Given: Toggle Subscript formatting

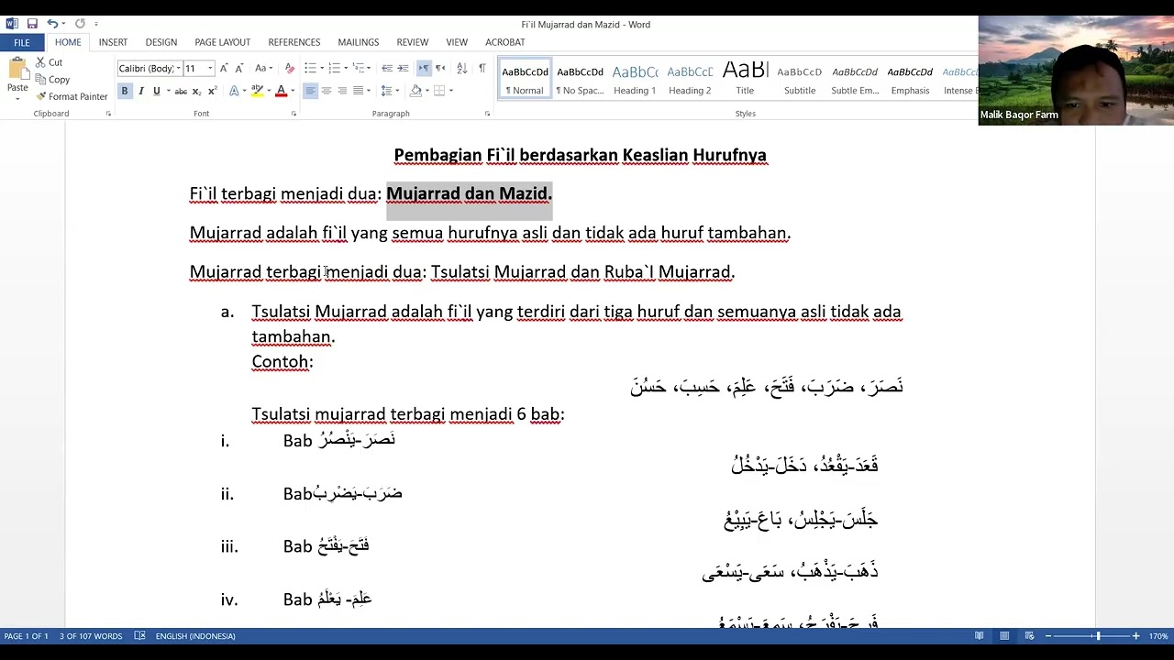Looking at the screenshot, I should tap(197, 91).
